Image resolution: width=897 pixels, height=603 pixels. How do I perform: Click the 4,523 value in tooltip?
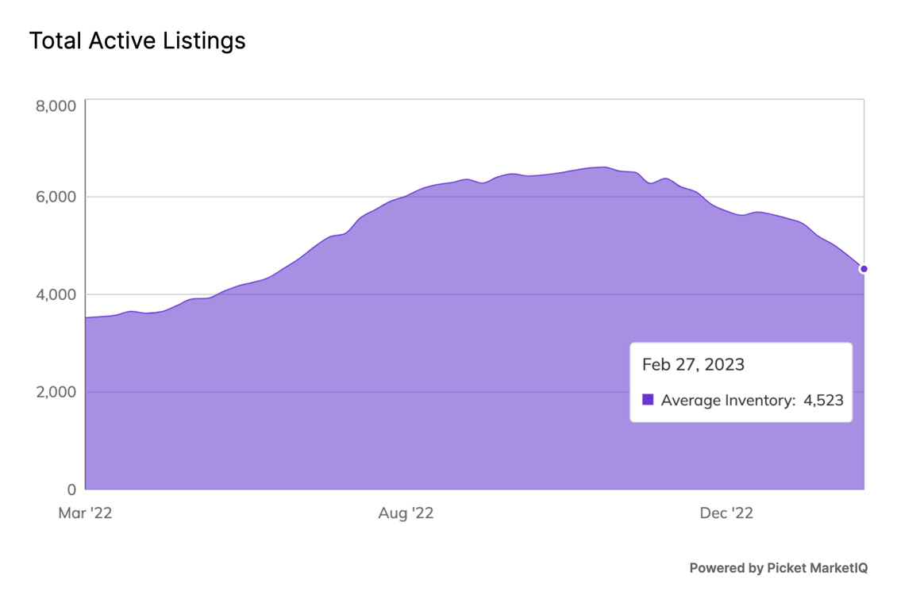(823, 401)
